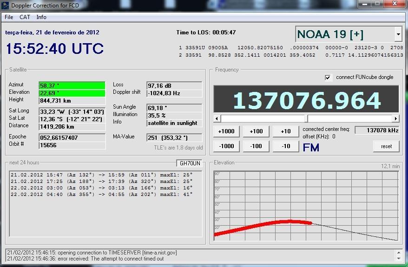Click the log panel scroll up arrow

point(399,253)
